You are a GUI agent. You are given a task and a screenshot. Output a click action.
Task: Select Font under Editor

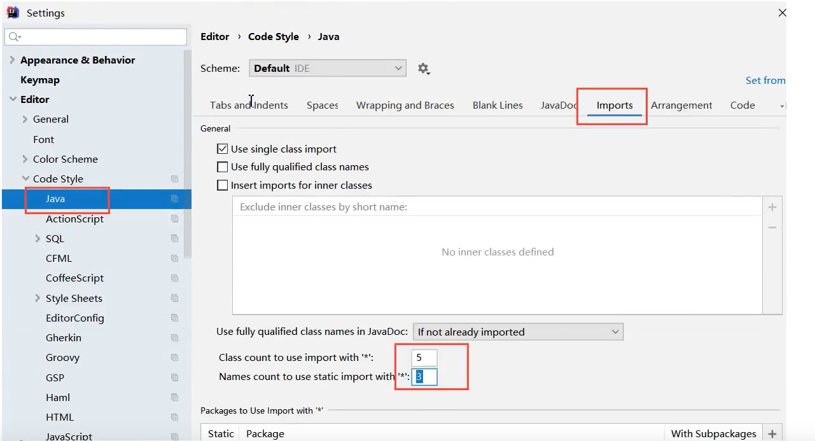[43, 140]
